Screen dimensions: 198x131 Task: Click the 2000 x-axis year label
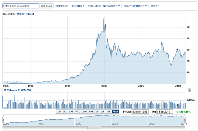[x=104, y=86]
